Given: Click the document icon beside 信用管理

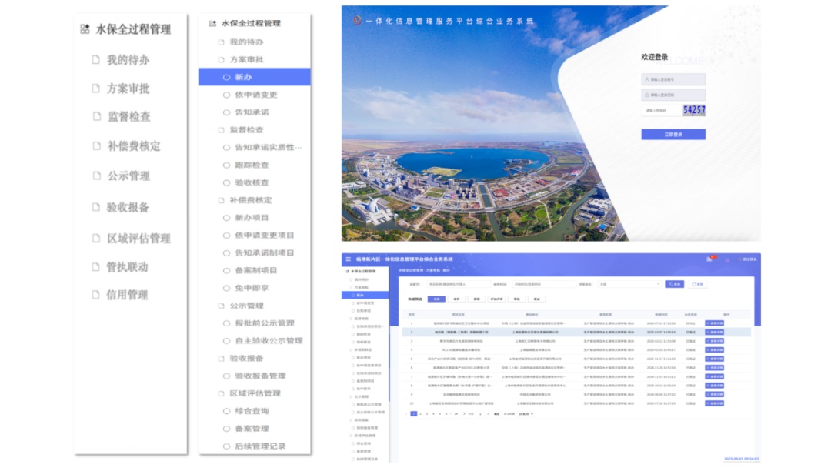Looking at the screenshot, I should (x=95, y=295).
